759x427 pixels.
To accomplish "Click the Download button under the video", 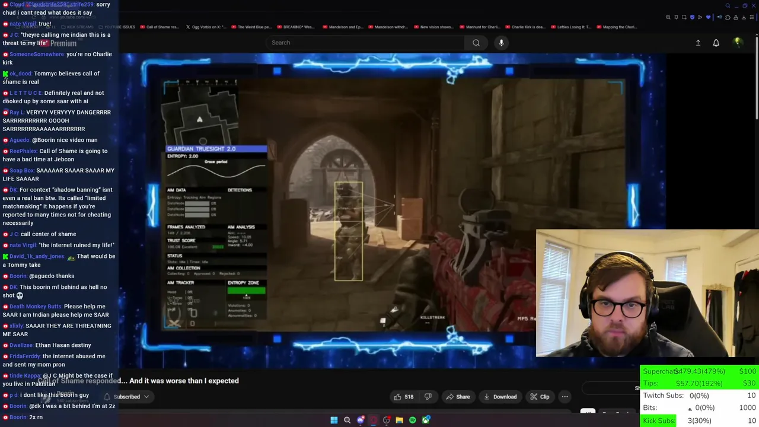I will [x=500, y=397].
